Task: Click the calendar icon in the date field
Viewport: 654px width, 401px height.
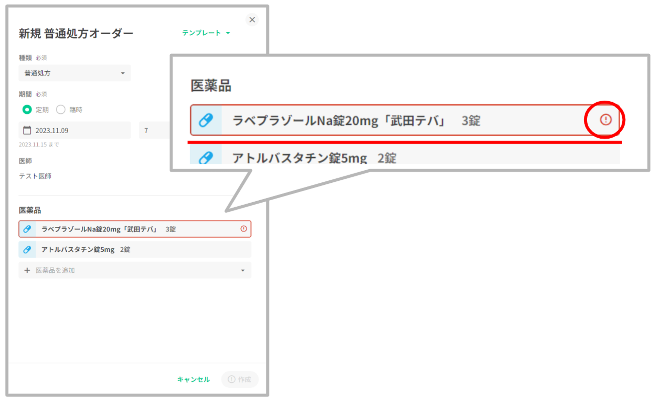Action: click(27, 130)
